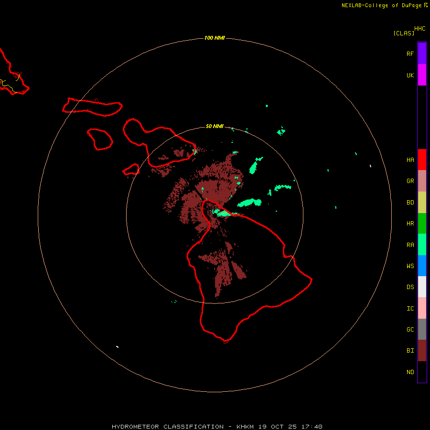Click the HA legend label

pos(410,160)
